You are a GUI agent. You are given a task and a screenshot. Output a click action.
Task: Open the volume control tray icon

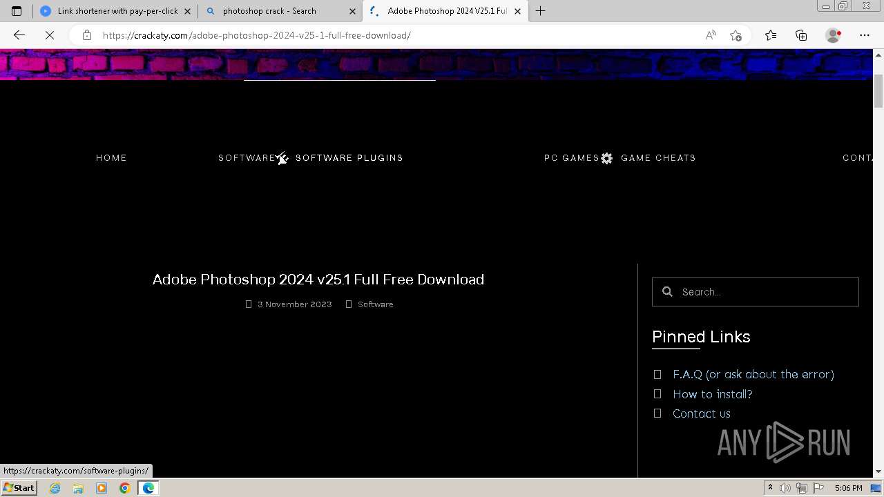click(785, 488)
